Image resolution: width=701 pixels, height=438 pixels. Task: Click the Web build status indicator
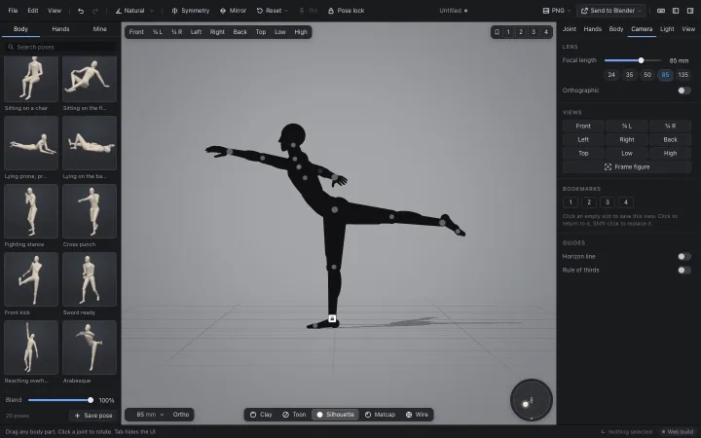pos(678,432)
